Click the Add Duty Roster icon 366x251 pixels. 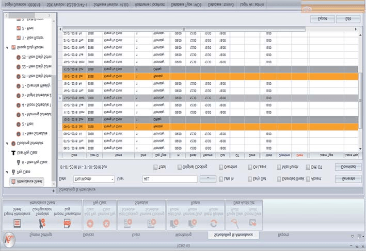pyautogui.click(x=174, y=223)
